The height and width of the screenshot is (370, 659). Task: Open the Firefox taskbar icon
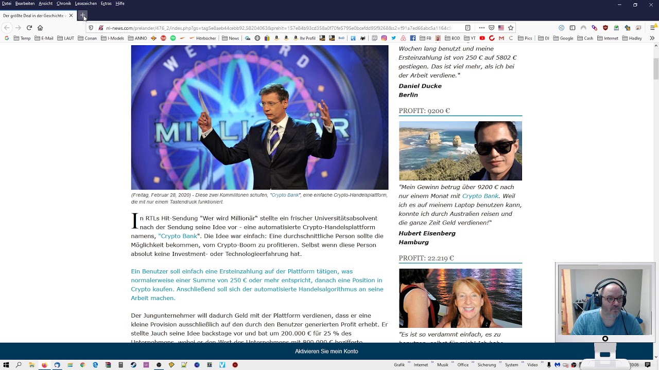click(x=44, y=365)
